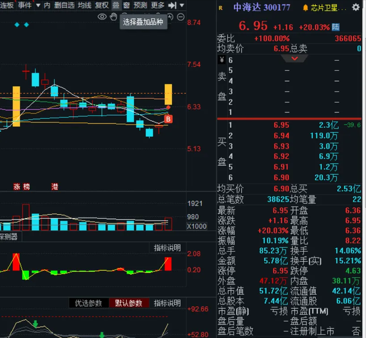Click buy level 2 price 6.94
The height and width of the screenshot is (338, 366).
coord(281,135)
